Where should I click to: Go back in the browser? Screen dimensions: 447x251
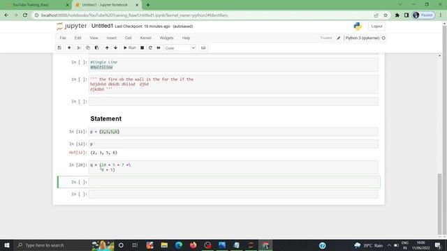[x=6, y=15]
